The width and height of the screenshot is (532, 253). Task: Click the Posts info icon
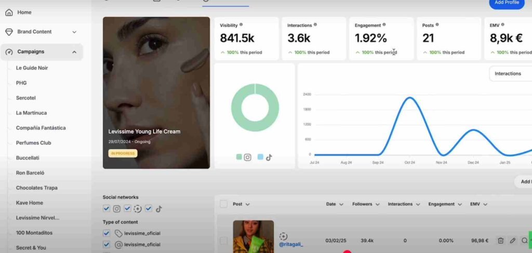coord(437,25)
